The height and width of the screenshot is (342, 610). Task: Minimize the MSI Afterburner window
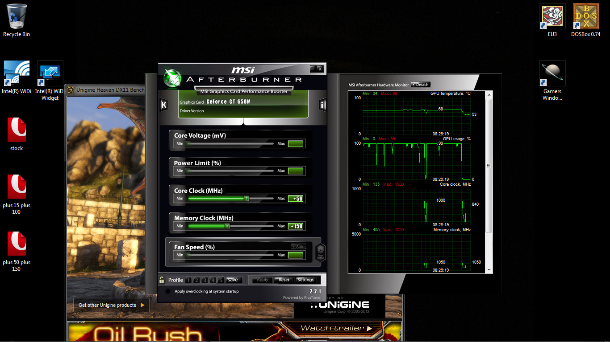[313, 69]
